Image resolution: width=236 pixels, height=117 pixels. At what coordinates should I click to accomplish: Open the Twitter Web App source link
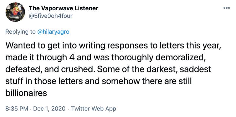(x=94, y=108)
